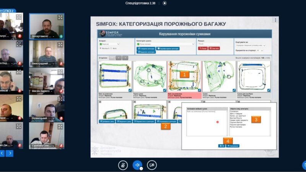
Task: Toggle your camera in the bottom bar
Action: pyautogui.click(x=152, y=165)
